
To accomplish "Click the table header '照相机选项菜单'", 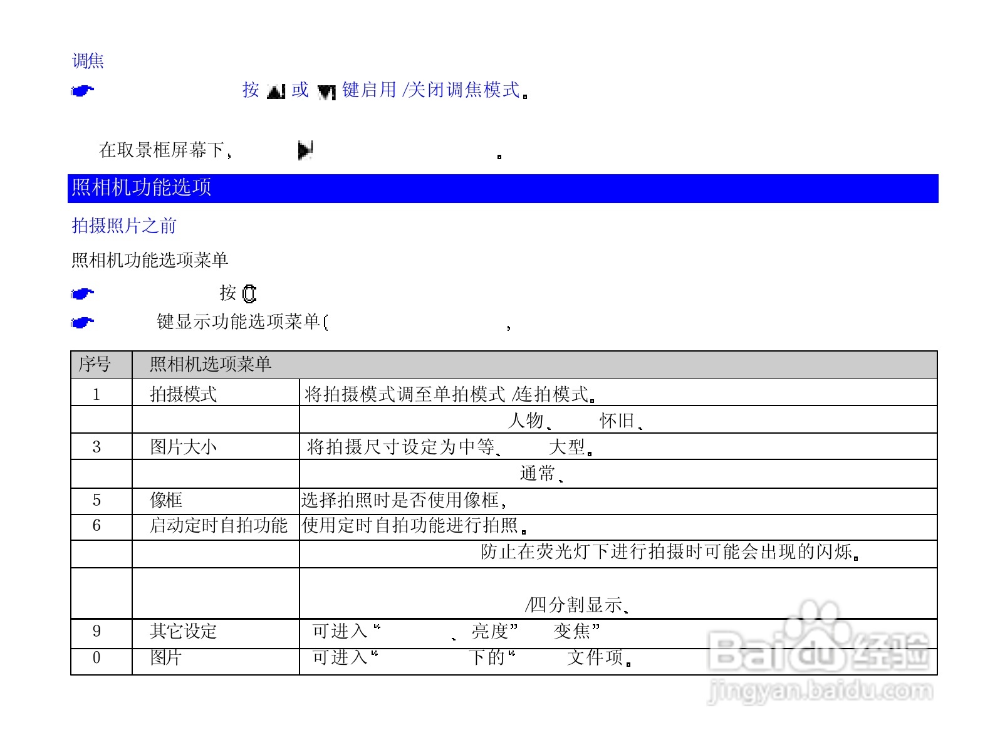I will tap(211, 364).
